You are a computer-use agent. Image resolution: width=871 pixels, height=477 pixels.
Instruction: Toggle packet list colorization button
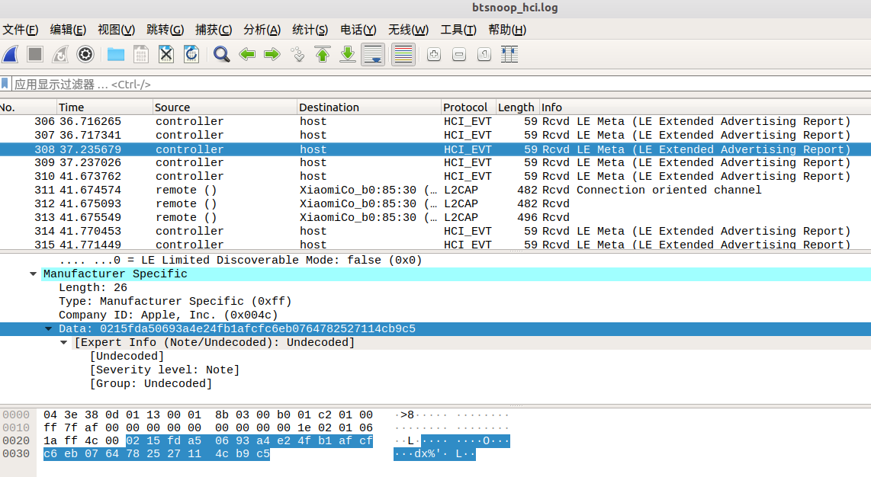click(403, 54)
